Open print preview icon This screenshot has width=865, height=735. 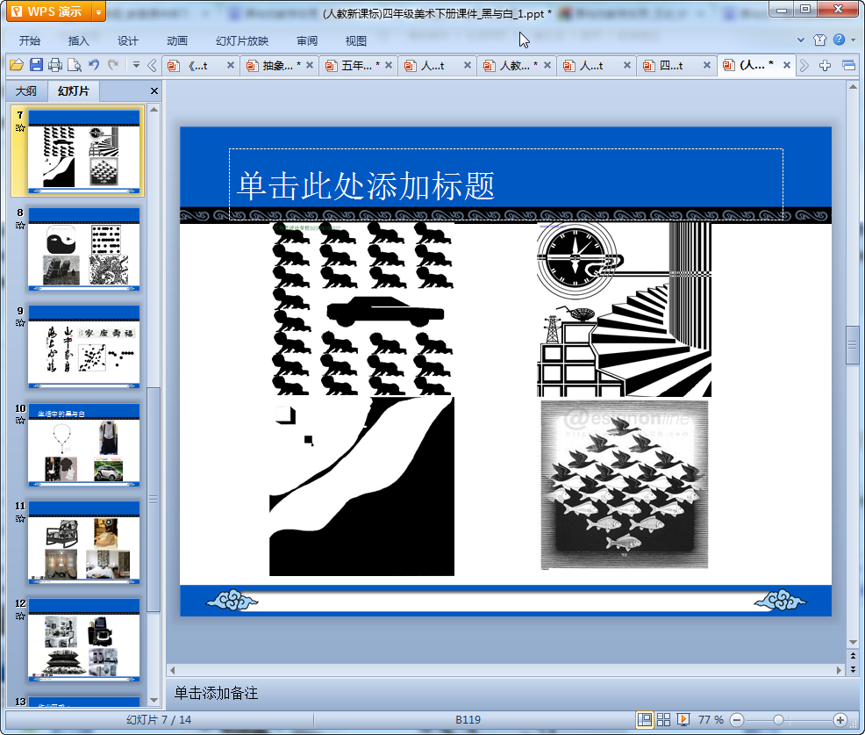coord(75,65)
